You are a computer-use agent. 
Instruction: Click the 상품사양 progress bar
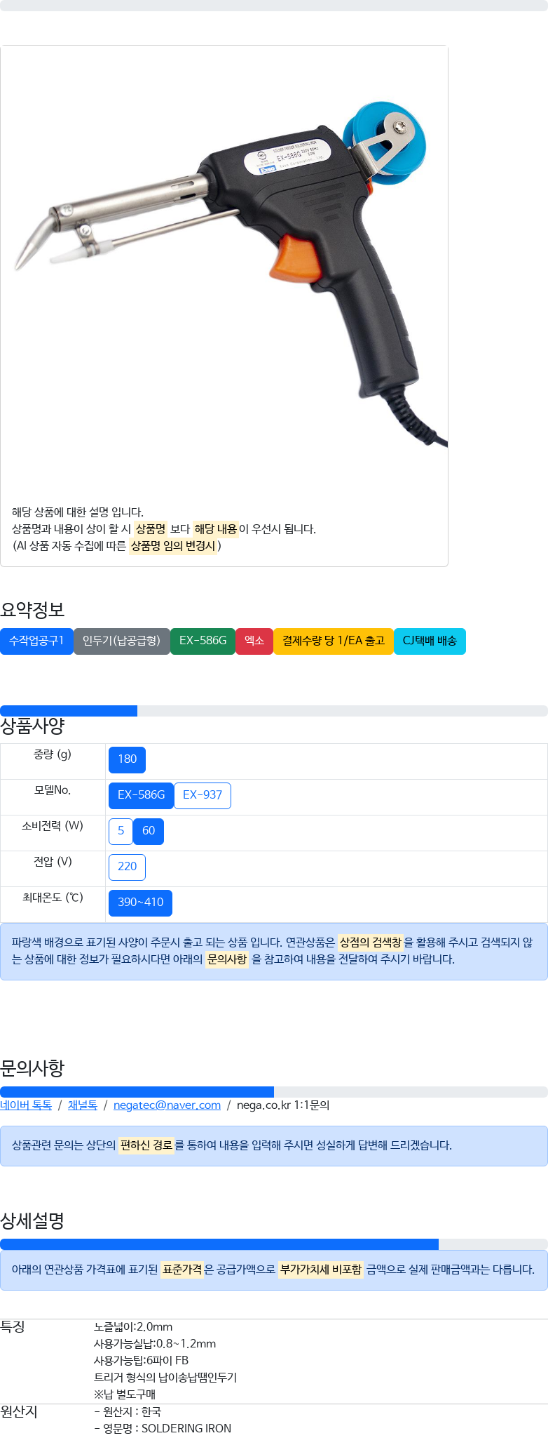(274, 711)
